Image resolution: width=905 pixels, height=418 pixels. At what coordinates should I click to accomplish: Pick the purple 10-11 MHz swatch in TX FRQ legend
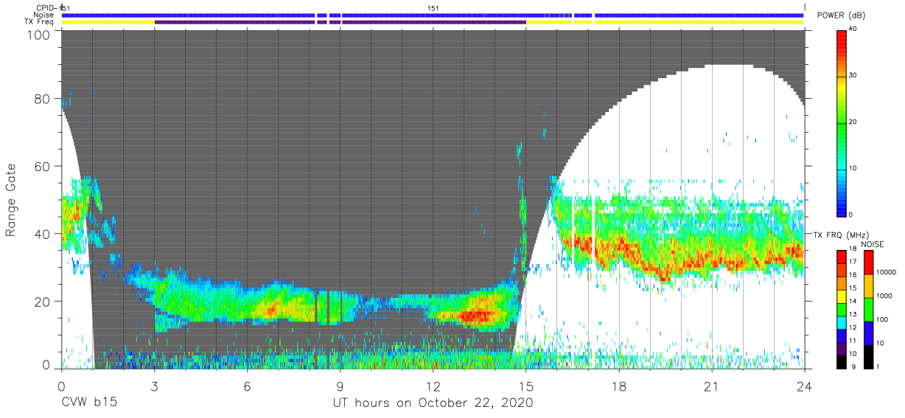(842, 349)
